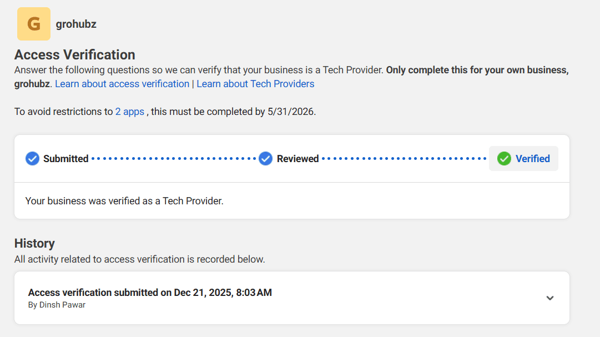Viewport: 600px width, 337px height.
Task: Click the green checkmark inside the Verified badge
Action: coord(503,158)
